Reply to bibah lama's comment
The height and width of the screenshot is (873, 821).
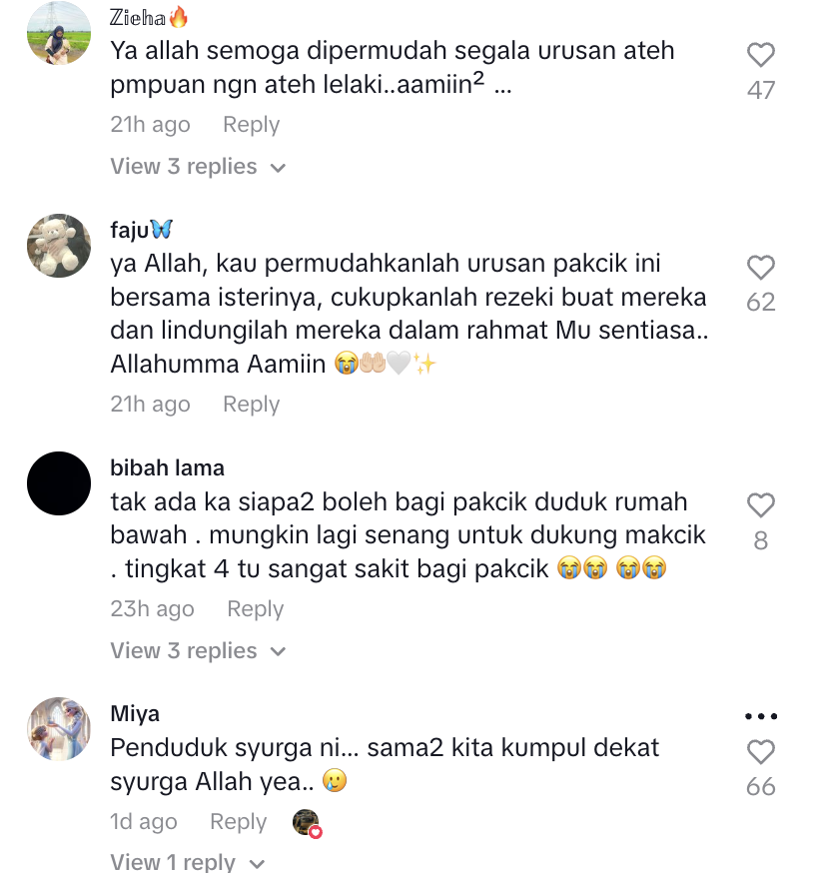[256, 609]
